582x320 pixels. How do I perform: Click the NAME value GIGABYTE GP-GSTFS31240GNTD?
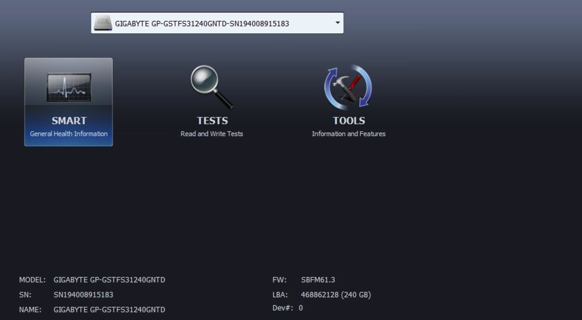click(x=109, y=310)
